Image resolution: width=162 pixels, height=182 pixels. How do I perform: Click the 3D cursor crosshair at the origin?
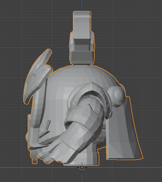(x=82, y=167)
